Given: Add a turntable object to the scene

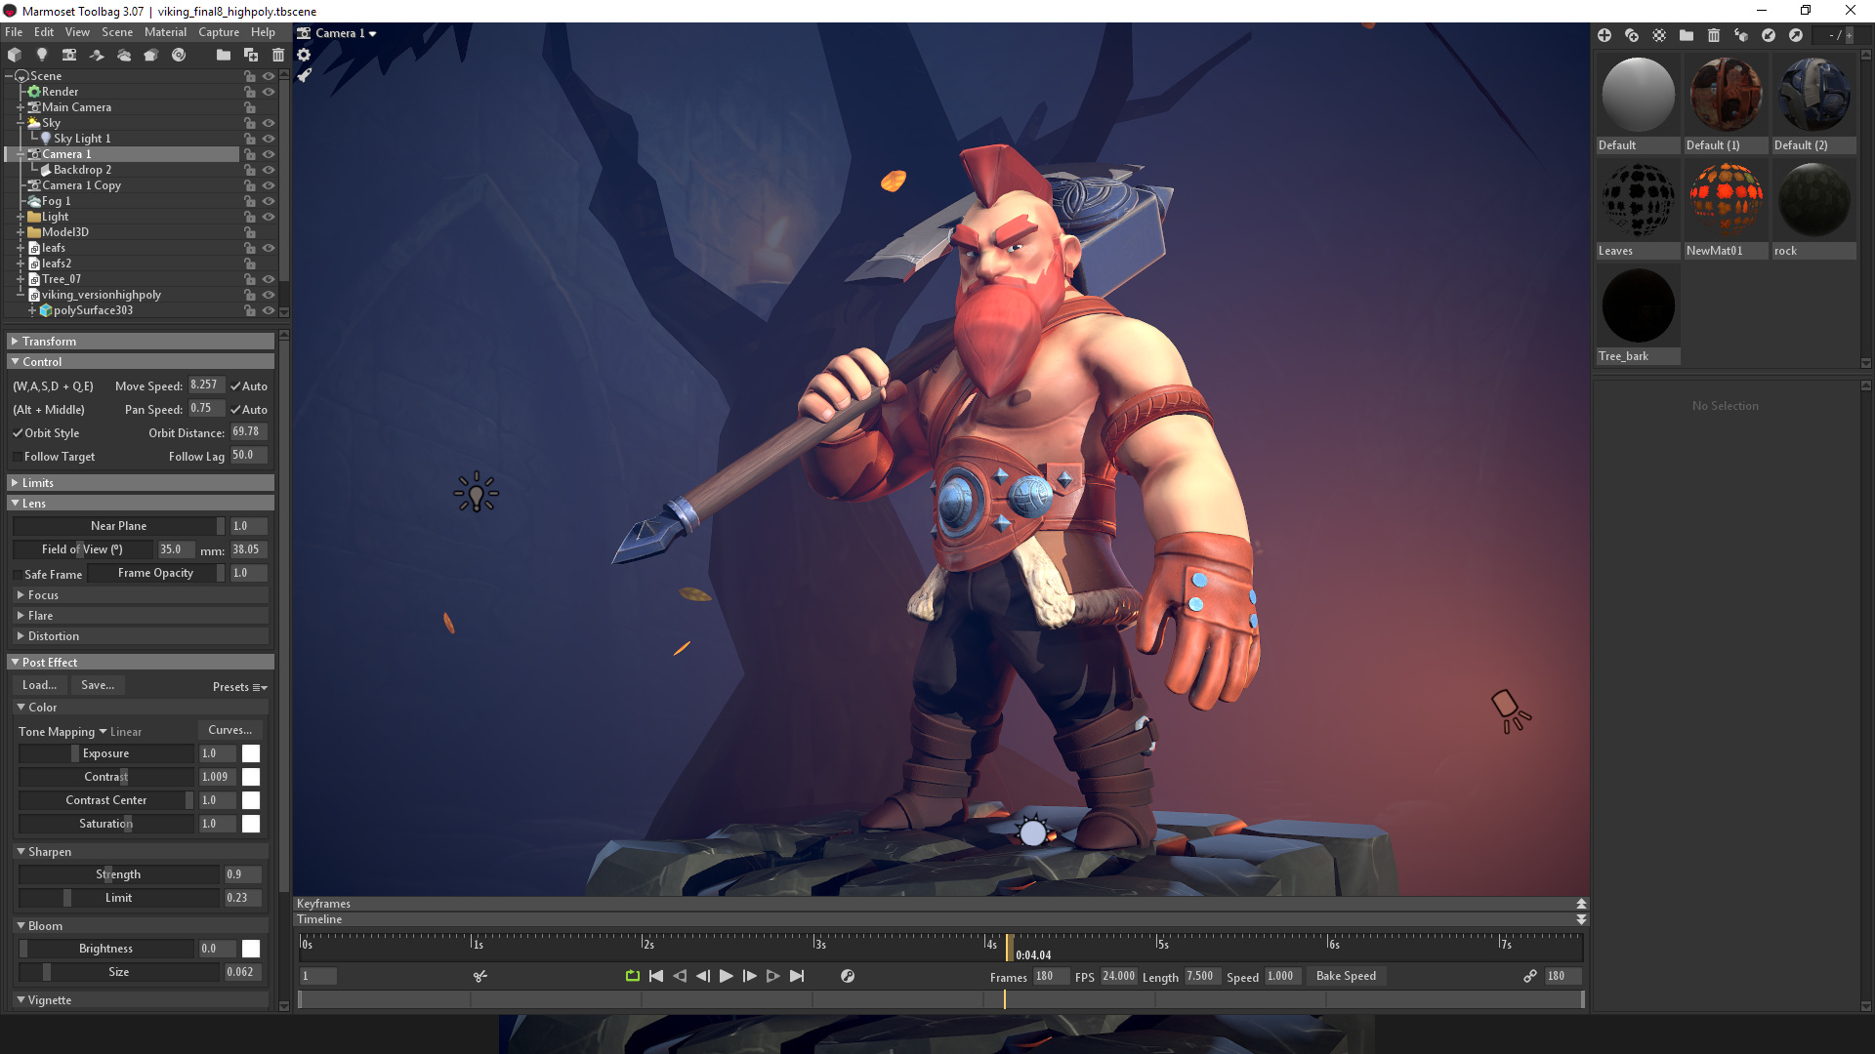Looking at the screenshot, I should point(179,55).
